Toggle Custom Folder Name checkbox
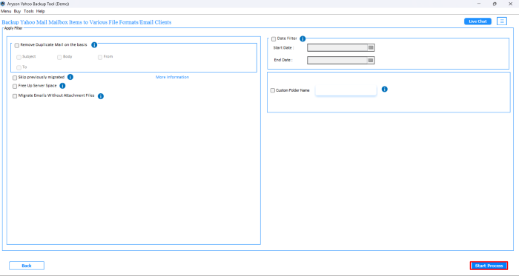The image size is (519, 276). coord(273,90)
